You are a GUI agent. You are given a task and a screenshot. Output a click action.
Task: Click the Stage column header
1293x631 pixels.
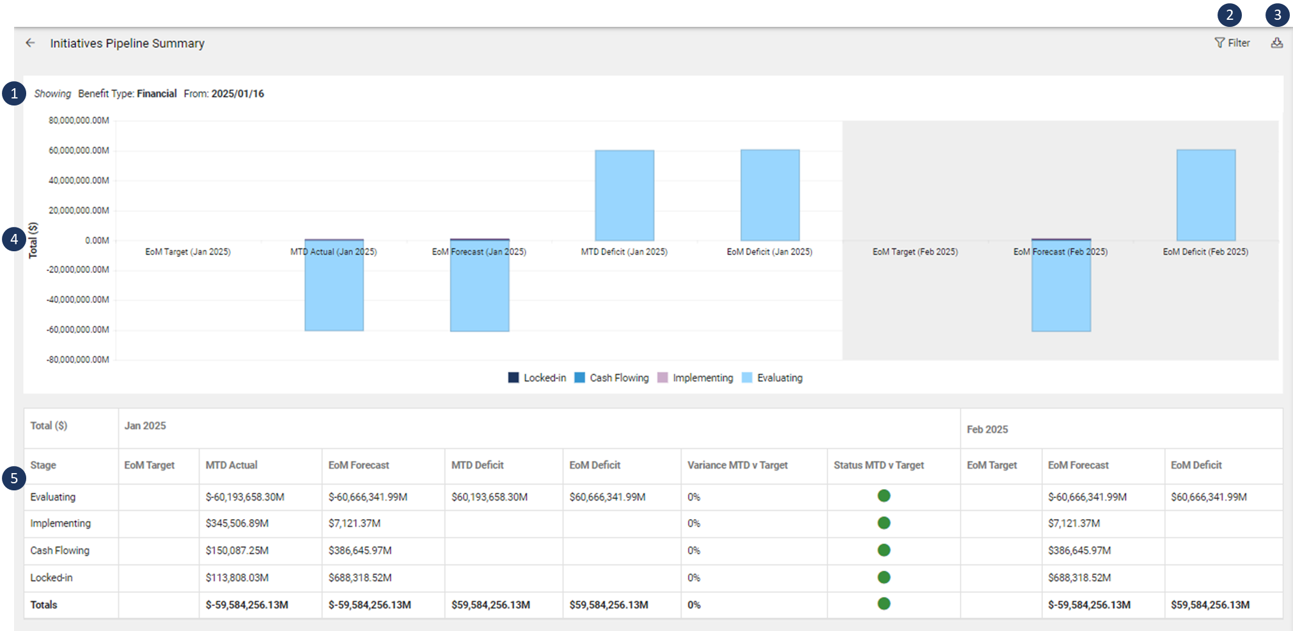(43, 465)
